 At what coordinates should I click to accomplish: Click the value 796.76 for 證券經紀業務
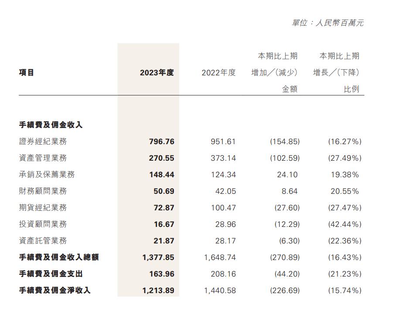tap(162, 141)
